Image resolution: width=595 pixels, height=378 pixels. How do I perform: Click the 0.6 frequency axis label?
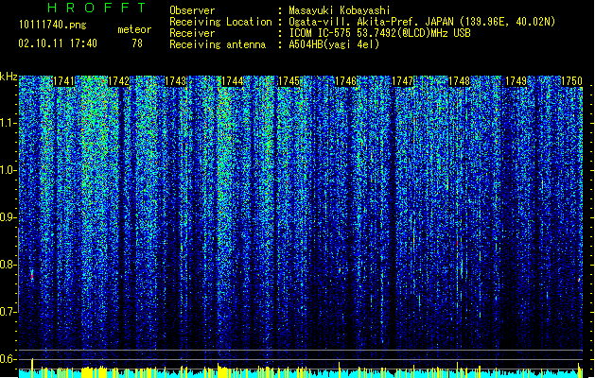point(9,359)
